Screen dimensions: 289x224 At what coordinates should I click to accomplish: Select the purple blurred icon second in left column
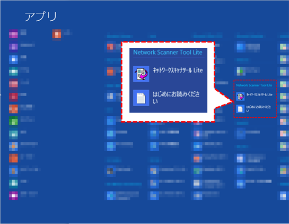click(13, 46)
